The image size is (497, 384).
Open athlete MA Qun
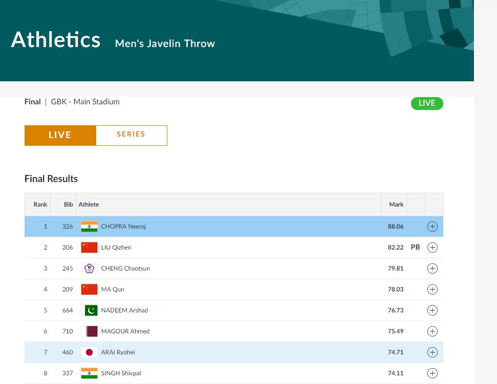113,289
